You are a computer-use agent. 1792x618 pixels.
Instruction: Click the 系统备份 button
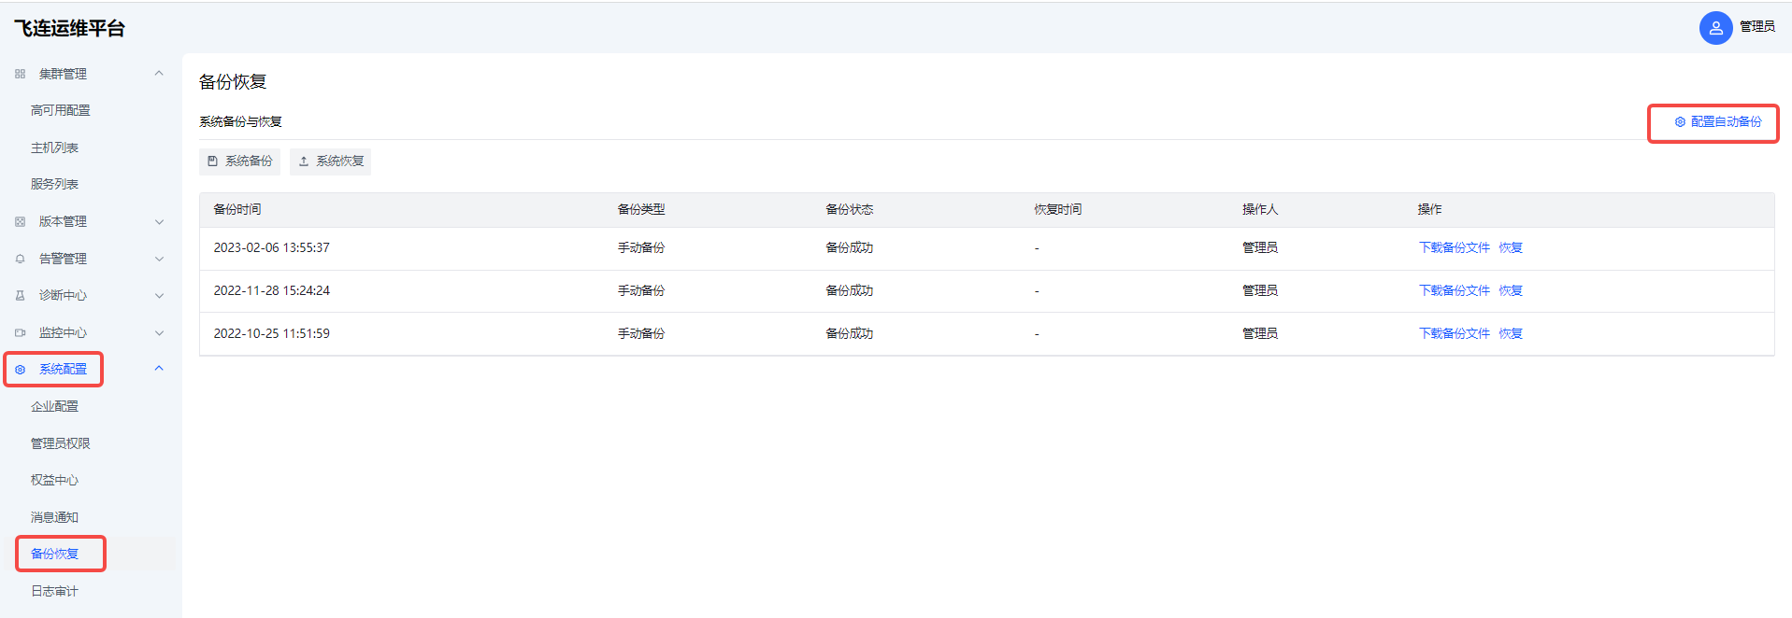(239, 162)
